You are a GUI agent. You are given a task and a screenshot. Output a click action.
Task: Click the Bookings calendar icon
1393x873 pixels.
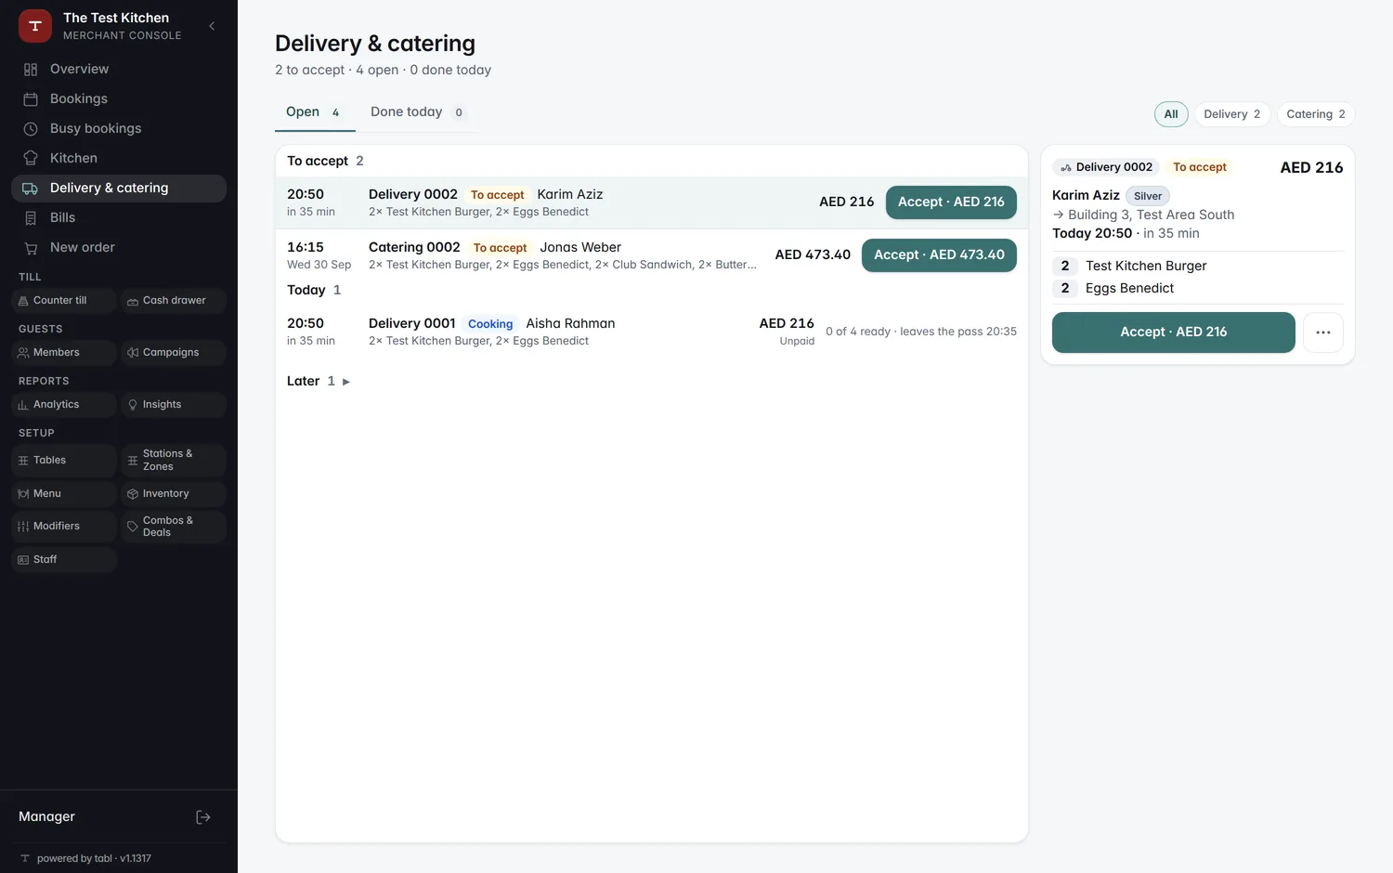(31, 99)
